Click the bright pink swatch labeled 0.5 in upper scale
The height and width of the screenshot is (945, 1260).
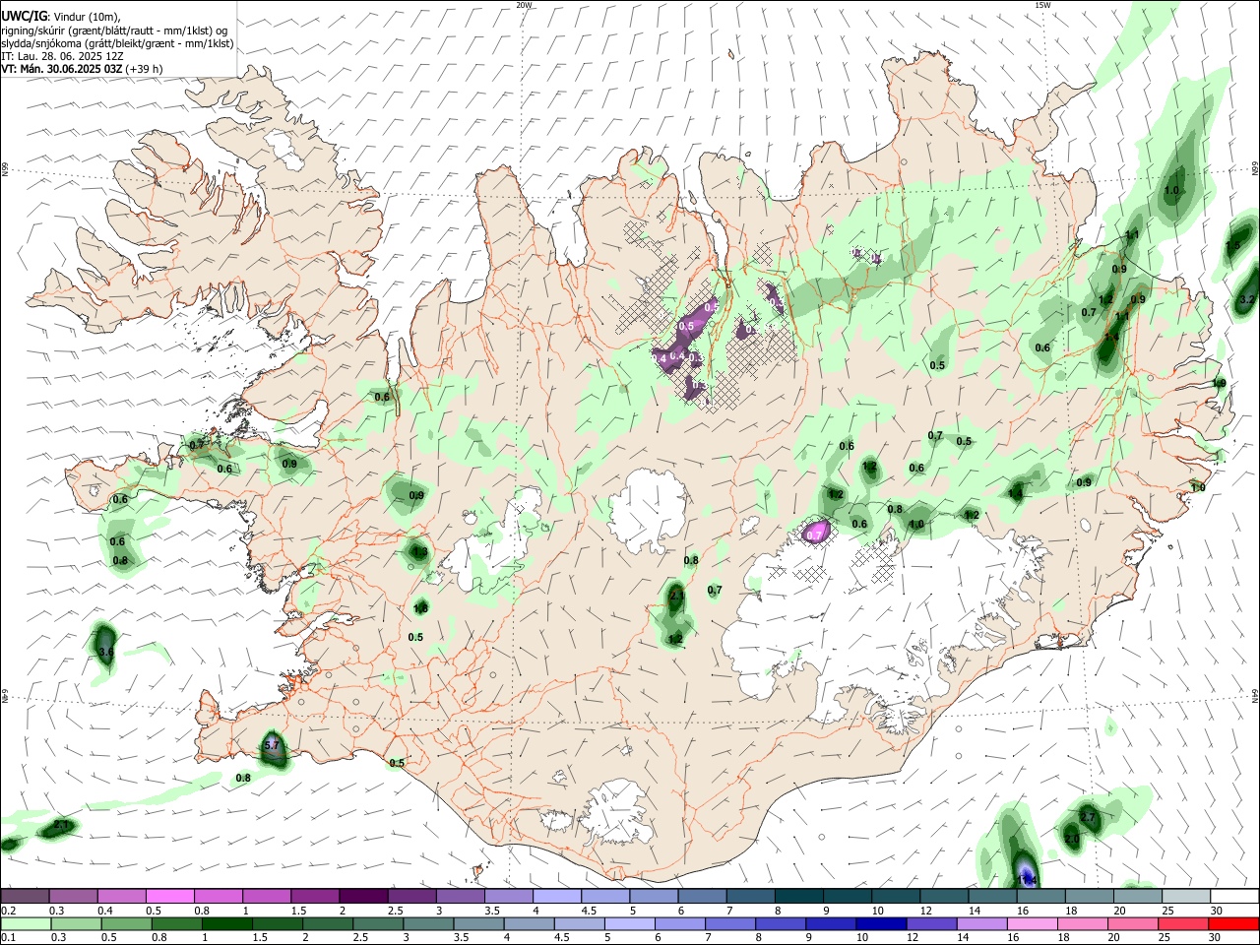coord(170,896)
